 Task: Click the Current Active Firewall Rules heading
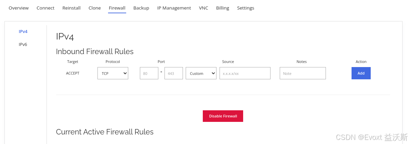coord(105,132)
